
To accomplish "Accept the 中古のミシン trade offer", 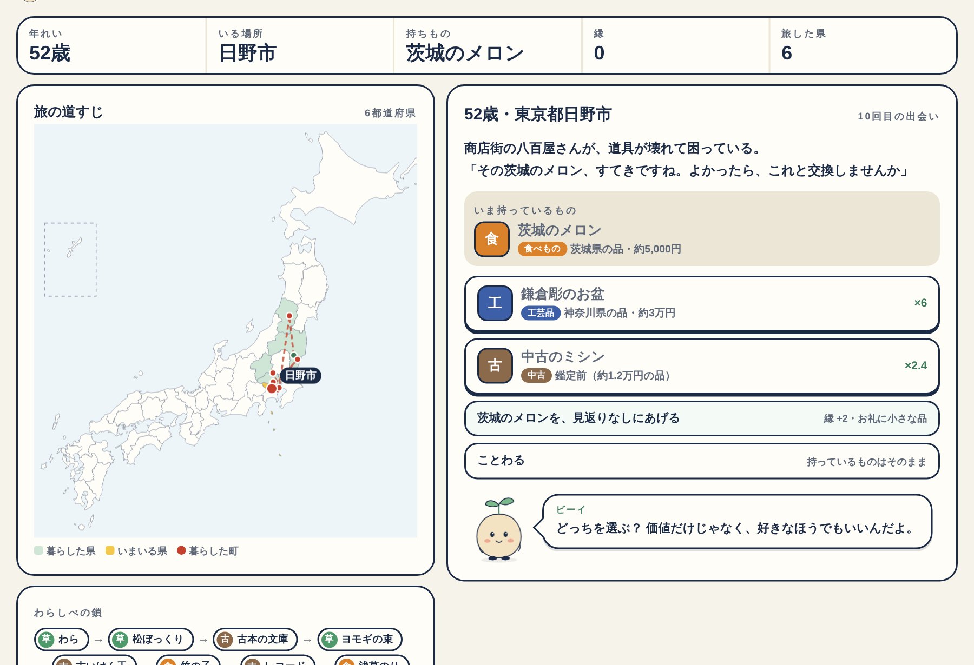I will [702, 367].
